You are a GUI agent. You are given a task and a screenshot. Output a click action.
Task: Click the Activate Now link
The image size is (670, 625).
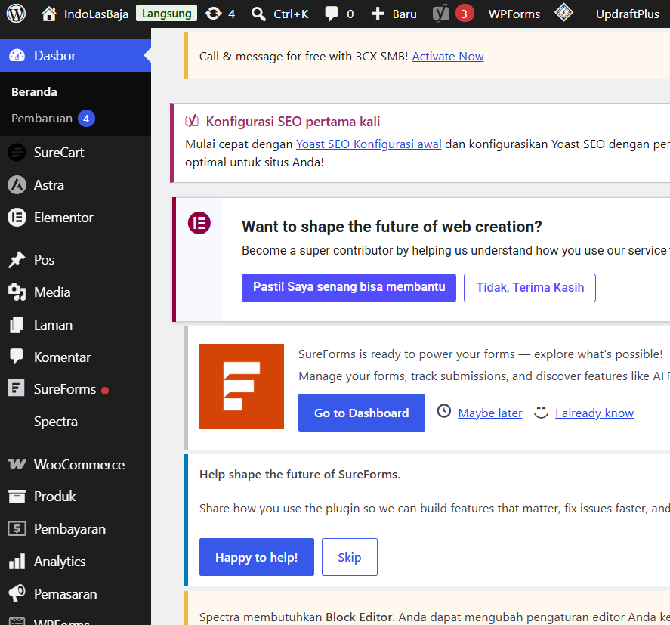(x=448, y=57)
